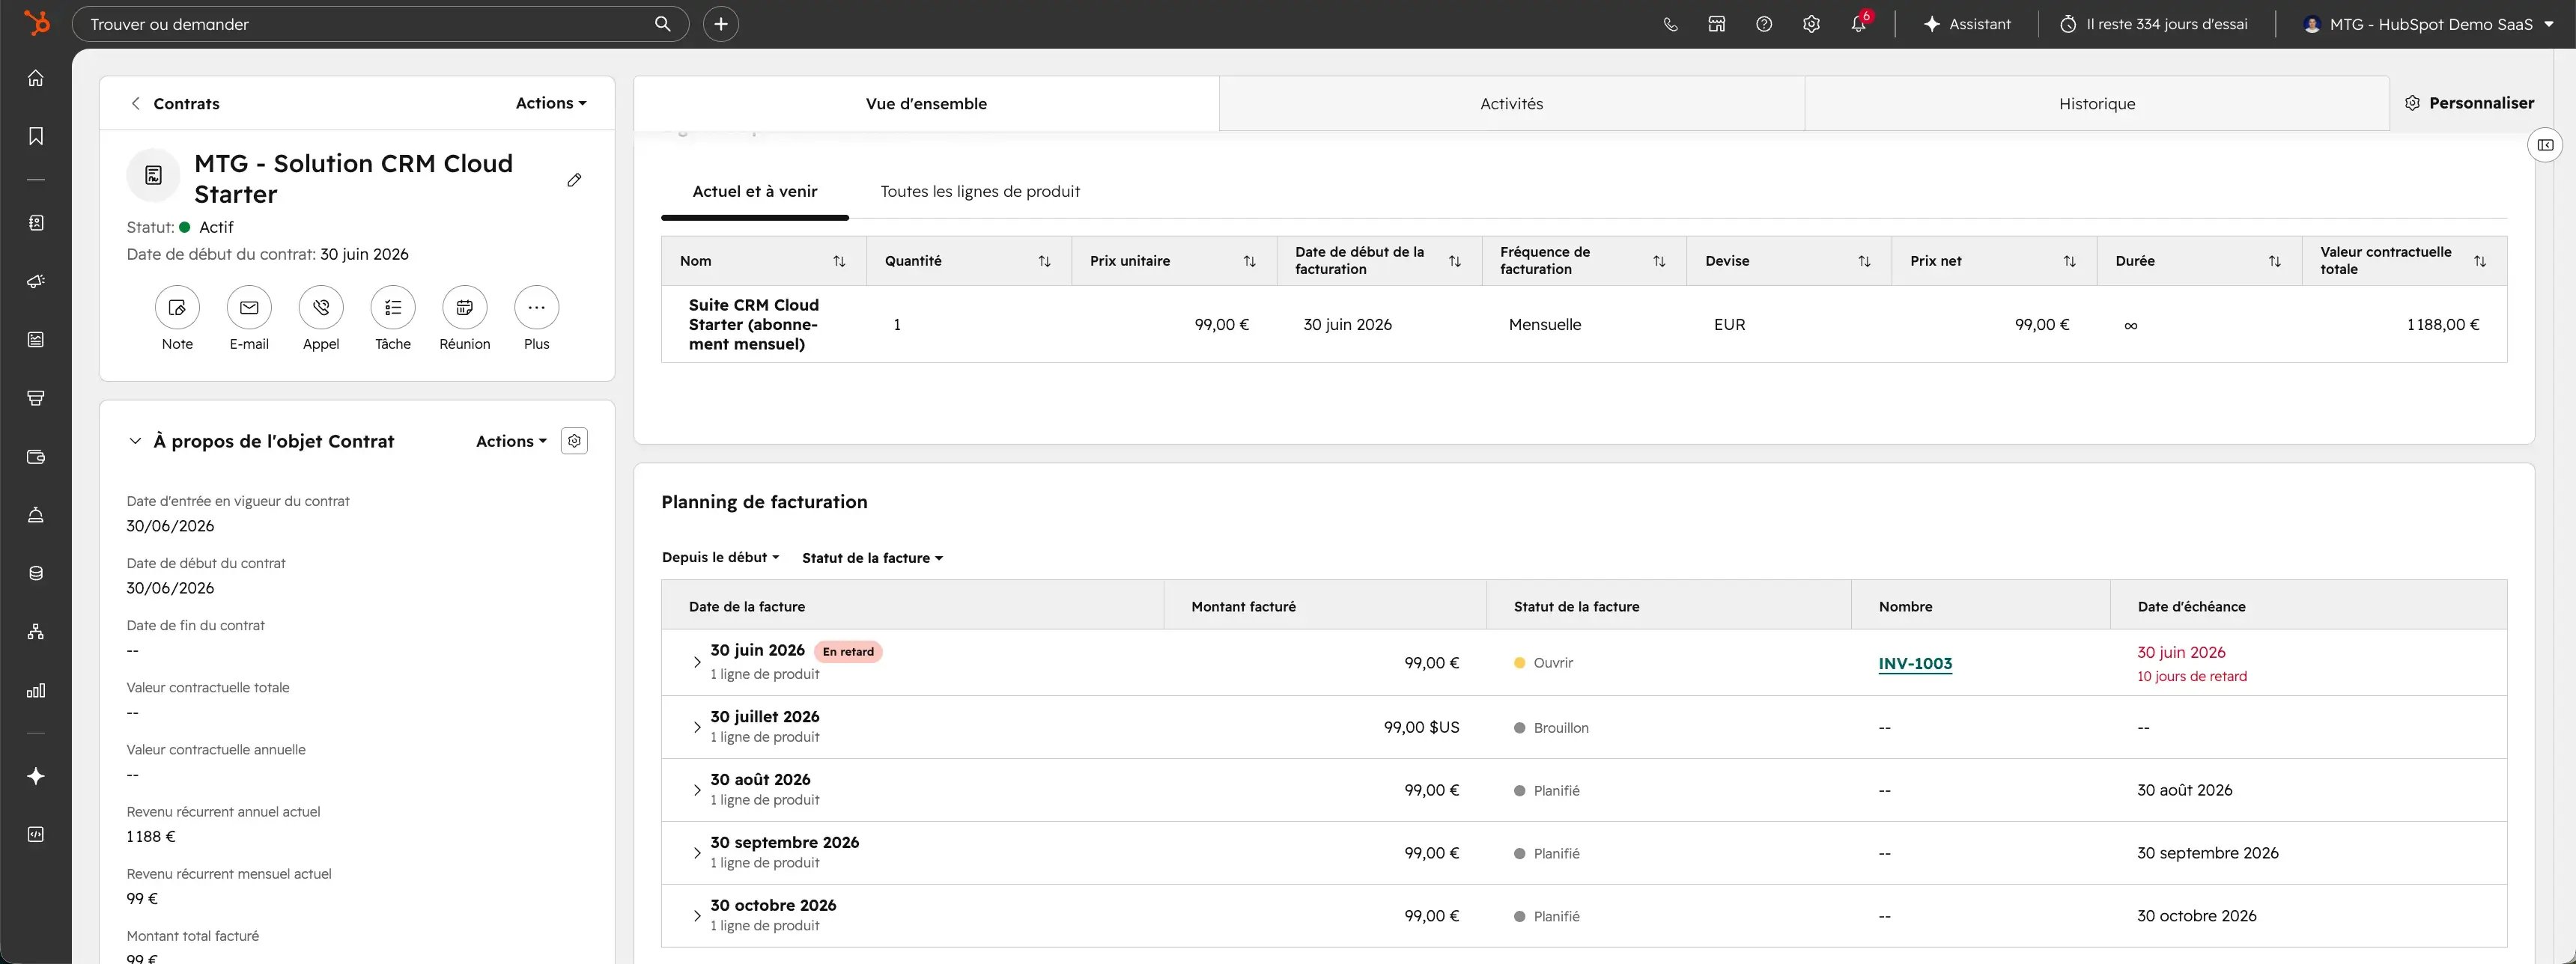This screenshot has width=2576, height=964.
Task: Open Marketing megaphone icon in sidebar
Action: (x=36, y=281)
